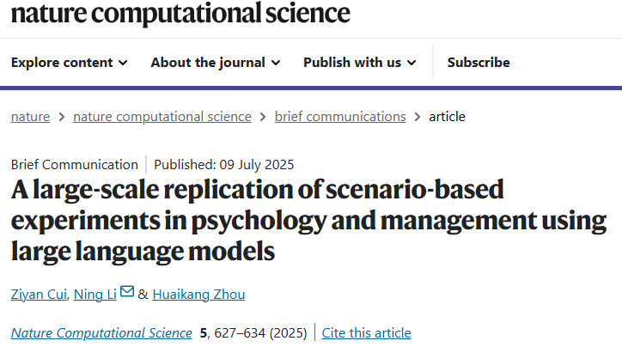
Task: Select author Ning Li's name
Action: point(95,295)
